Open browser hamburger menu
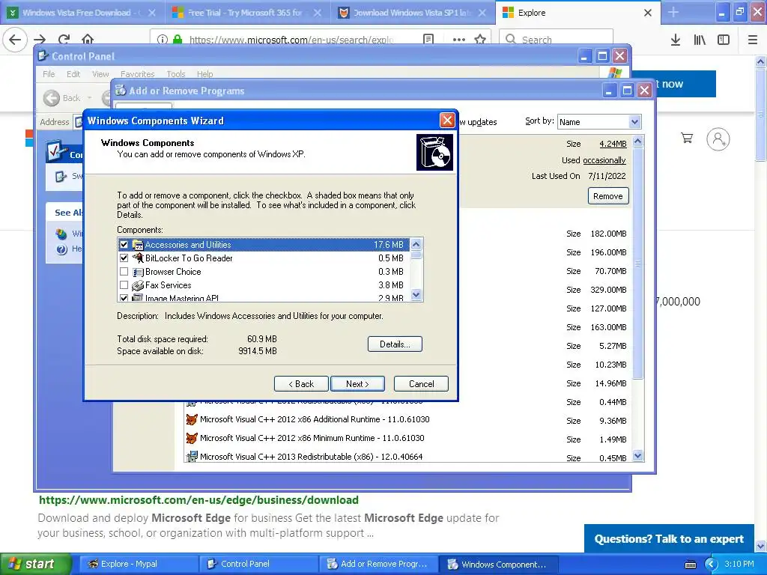 pos(753,40)
